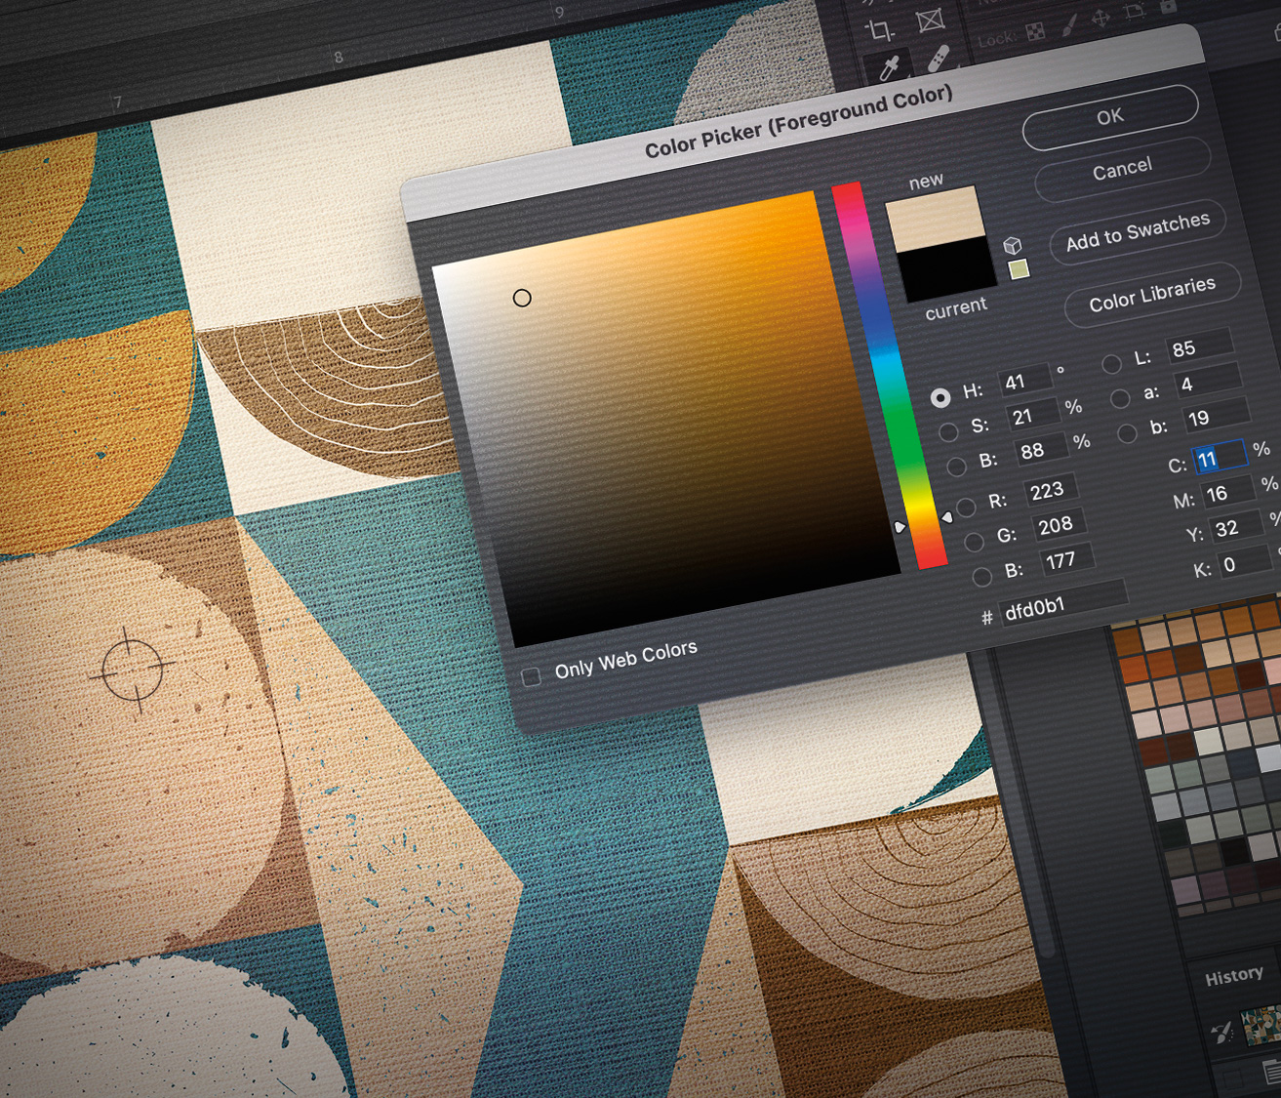Click the lock artboard nesting icon

(x=1134, y=12)
